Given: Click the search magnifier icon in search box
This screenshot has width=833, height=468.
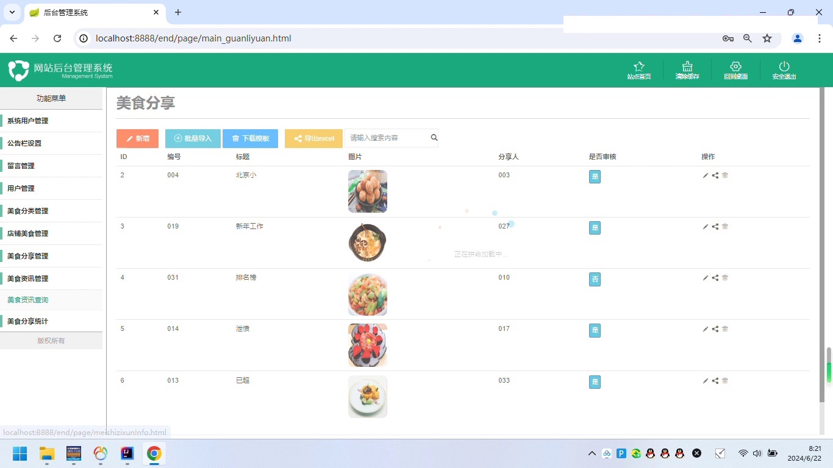Looking at the screenshot, I should point(434,138).
